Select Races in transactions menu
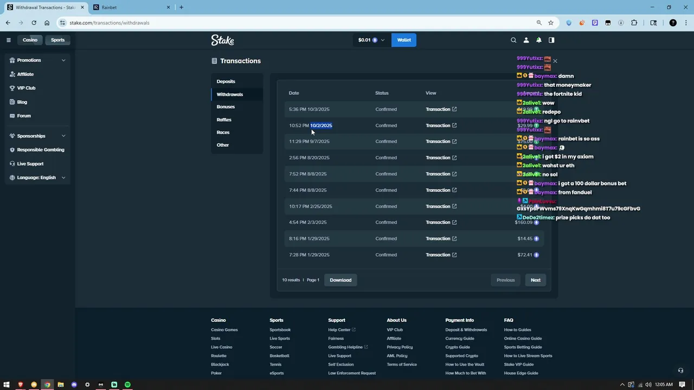Image resolution: width=694 pixels, height=390 pixels. pyautogui.click(x=237, y=132)
